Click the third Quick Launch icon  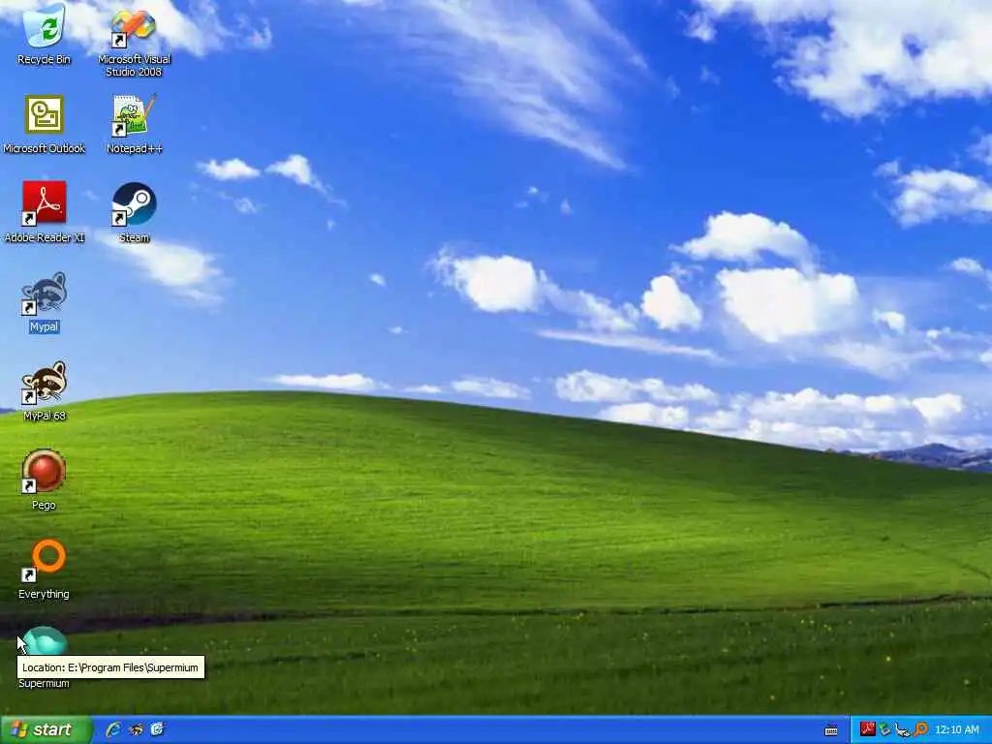(x=157, y=730)
